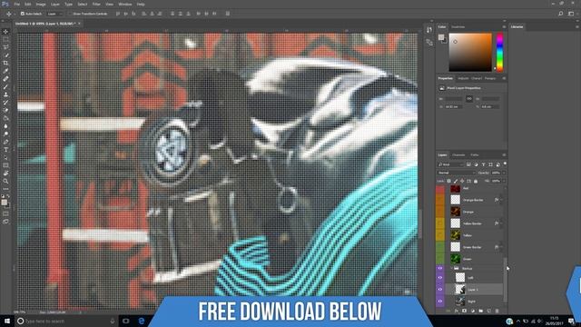Select the Clone Stamp tool
581x327 pixels.
(x=5, y=94)
